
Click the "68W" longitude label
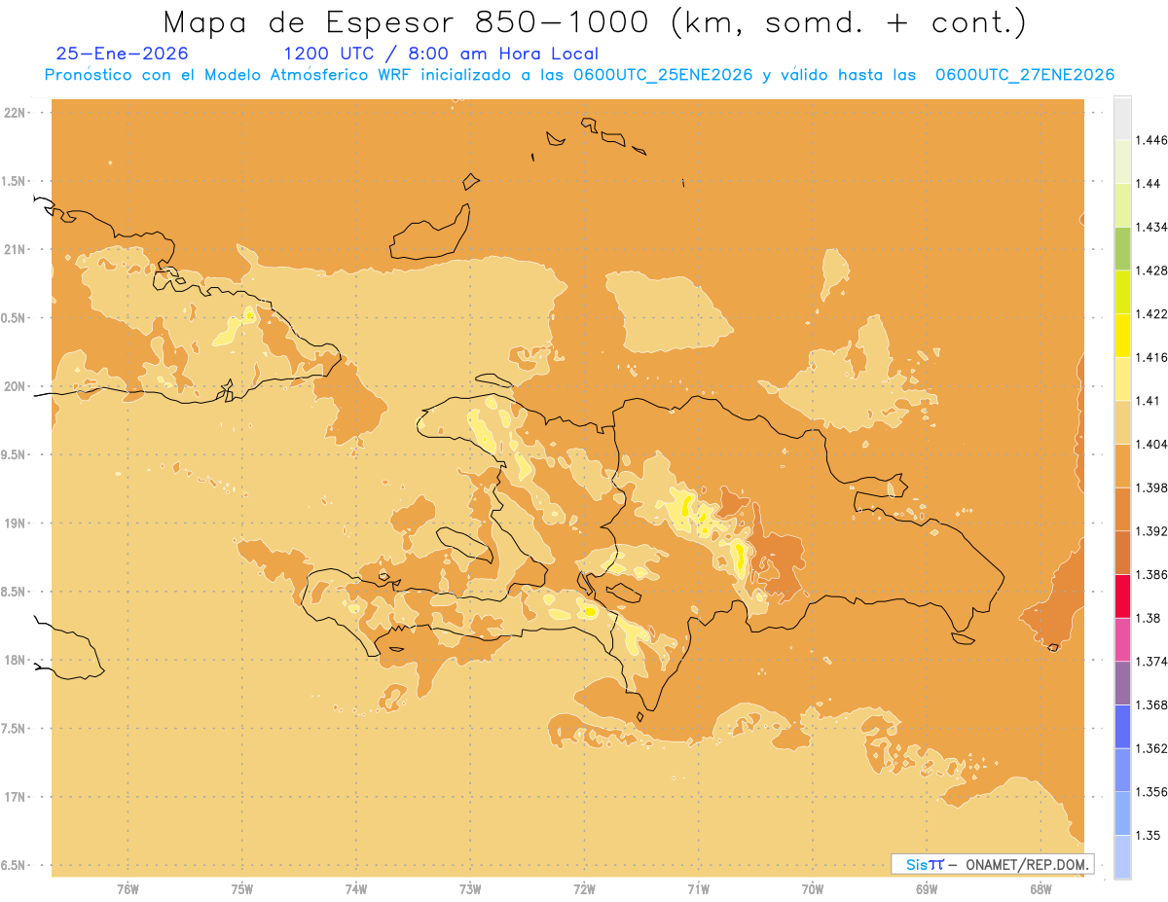point(1040,889)
